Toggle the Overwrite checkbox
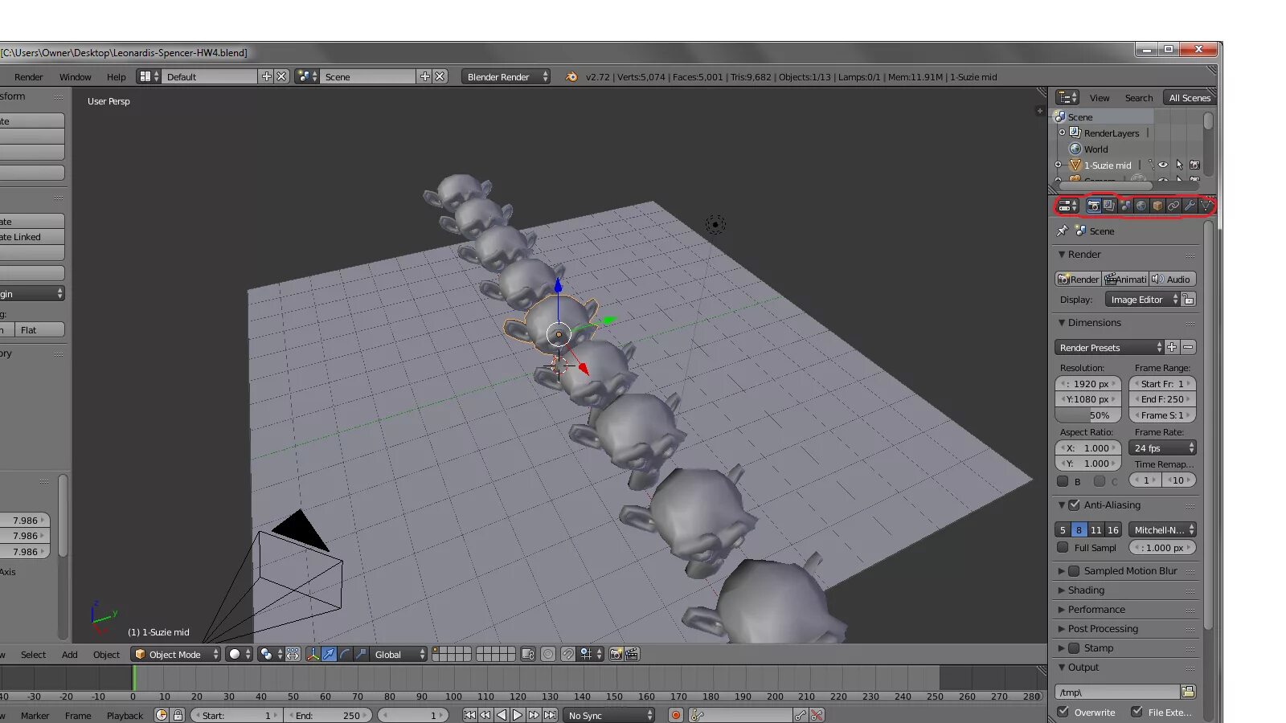This screenshot has width=1286, height=723. point(1063,712)
